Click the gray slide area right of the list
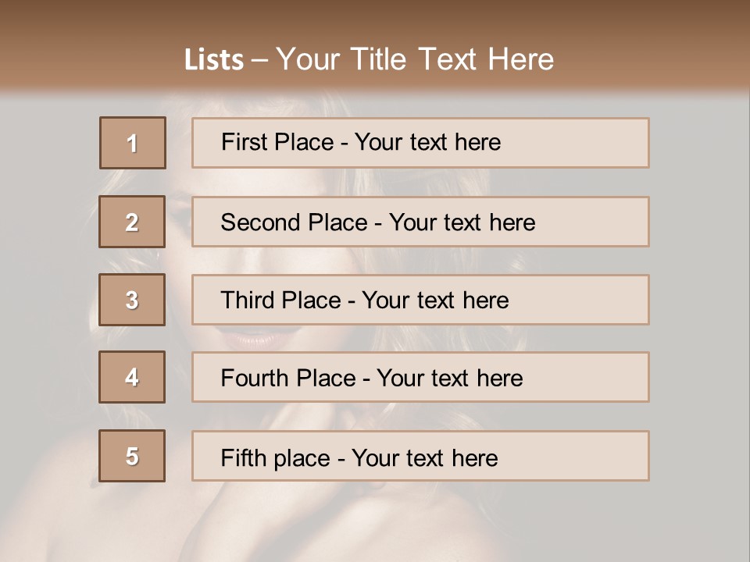The width and height of the screenshot is (750, 562). (699, 312)
